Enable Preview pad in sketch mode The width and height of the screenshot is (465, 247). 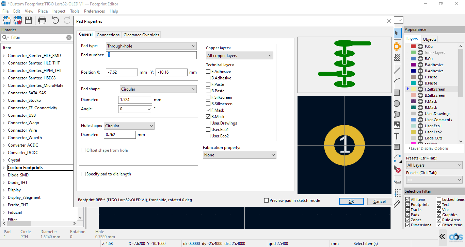(x=267, y=201)
